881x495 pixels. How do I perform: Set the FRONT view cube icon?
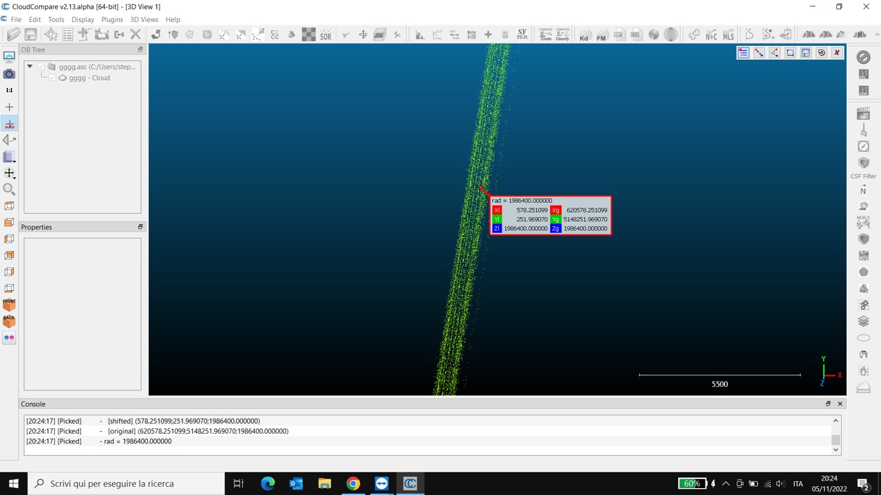click(9, 305)
